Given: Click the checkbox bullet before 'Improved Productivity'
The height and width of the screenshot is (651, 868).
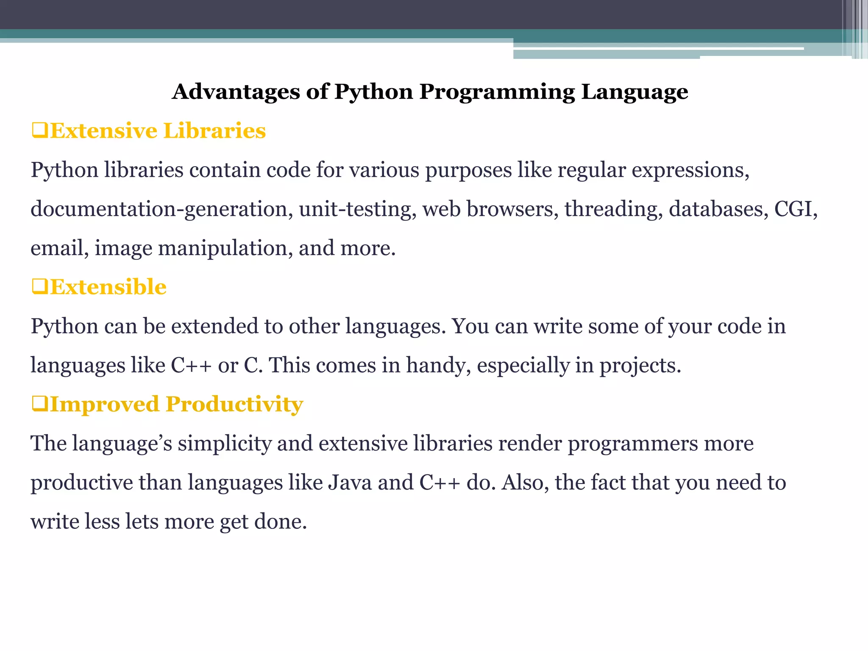Looking at the screenshot, I should click(40, 404).
